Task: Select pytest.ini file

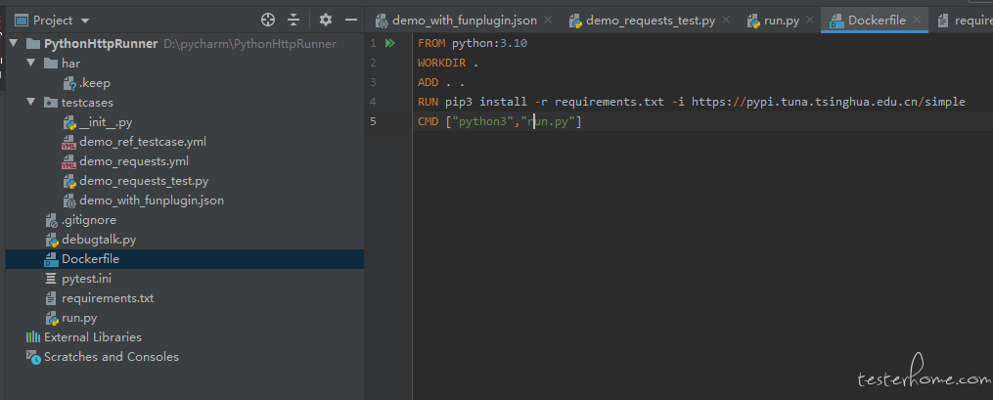Action: 87,279
